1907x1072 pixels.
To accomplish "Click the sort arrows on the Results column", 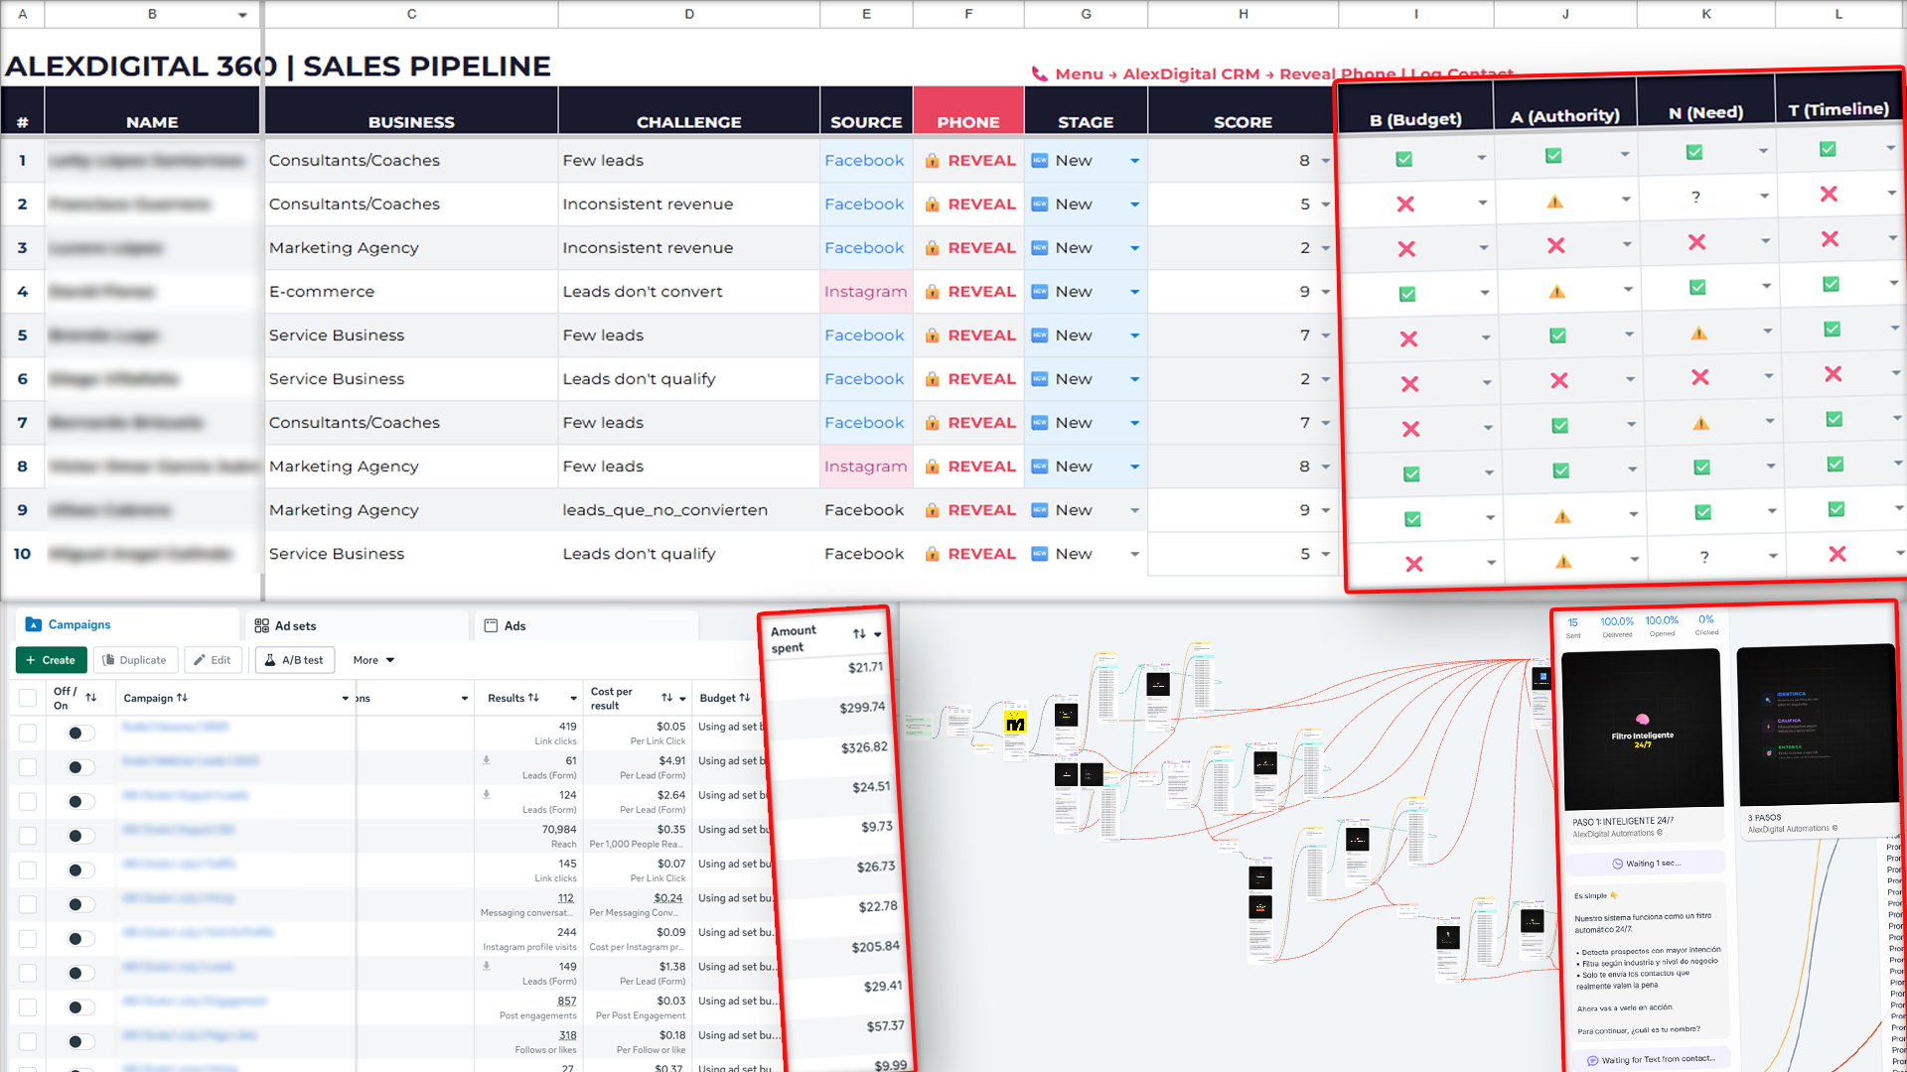I will click(x=533, y=698).
